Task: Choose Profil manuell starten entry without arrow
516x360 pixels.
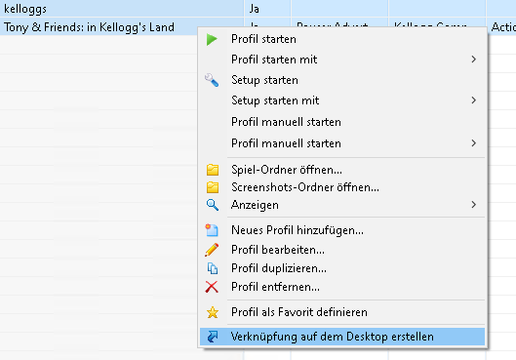Action: tap(342, 122)
